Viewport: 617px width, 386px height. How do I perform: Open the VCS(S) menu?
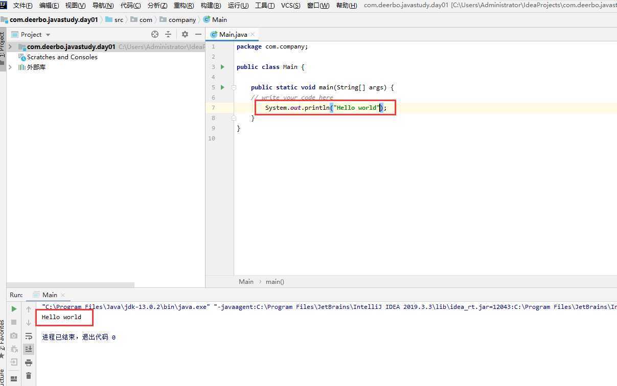point(291,6)
